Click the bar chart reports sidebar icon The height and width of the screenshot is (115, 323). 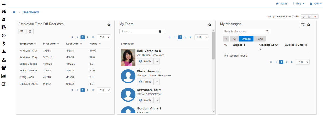pos(4,76)
